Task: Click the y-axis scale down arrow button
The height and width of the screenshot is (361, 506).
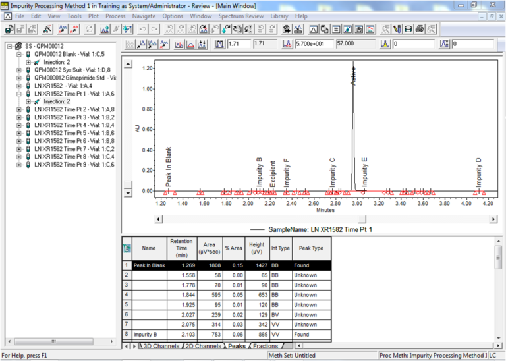Action: tap(128, 193)
